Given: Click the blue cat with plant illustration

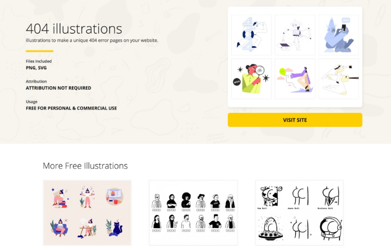Looking at the screenshot, I should click(114, 227).
